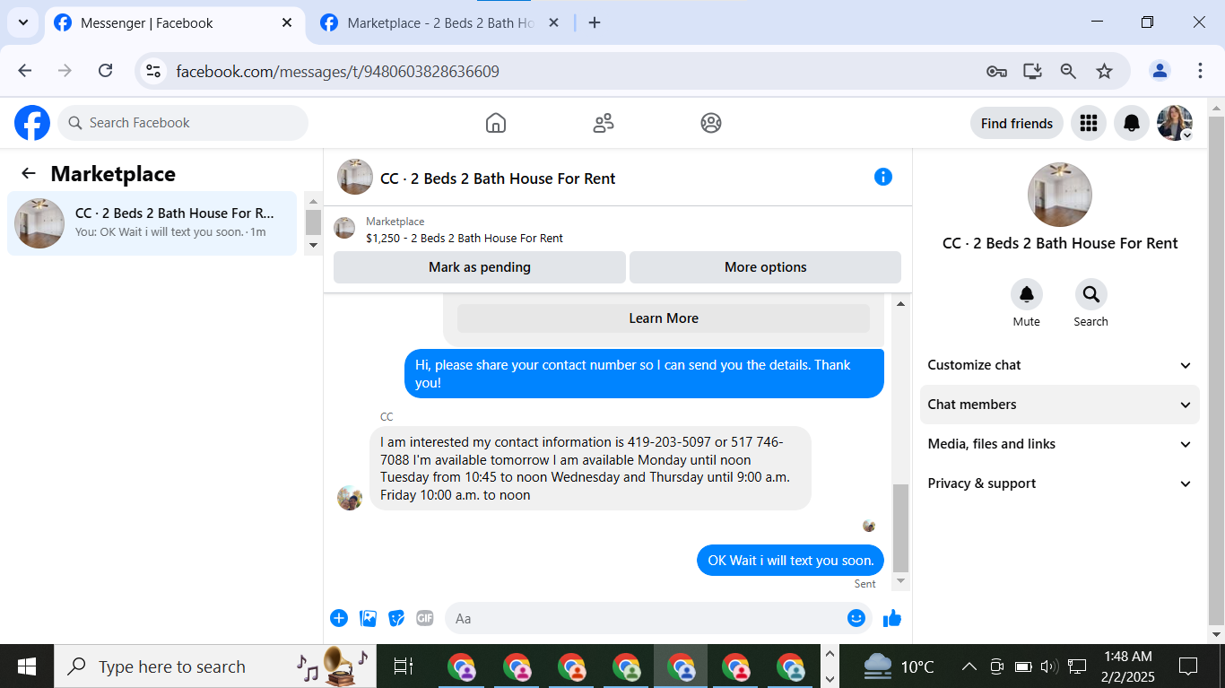Screen dimensions: 1225x688
Task: Open Chrome zoom magnifier icon
Action: click(x=1068, y=71)
